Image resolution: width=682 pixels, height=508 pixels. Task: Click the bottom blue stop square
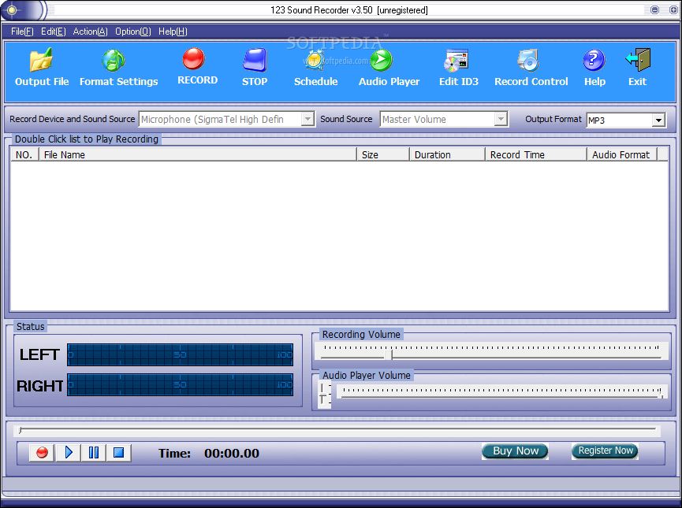click(119, 453)
